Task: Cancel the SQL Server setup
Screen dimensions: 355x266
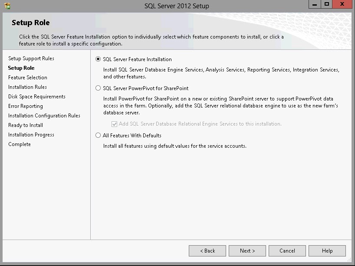Action: (x=287, y=251)
